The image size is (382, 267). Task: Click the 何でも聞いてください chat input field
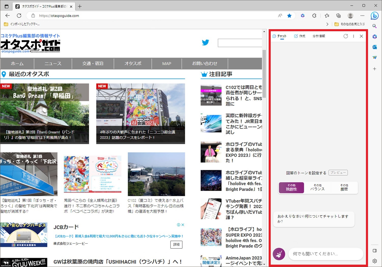pyautogui.click(x=326, y=254)
